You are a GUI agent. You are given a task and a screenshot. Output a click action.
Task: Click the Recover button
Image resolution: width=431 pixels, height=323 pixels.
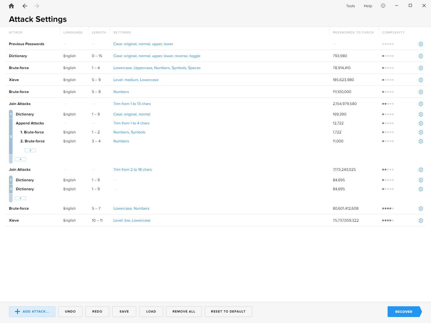tap(403, 311)
